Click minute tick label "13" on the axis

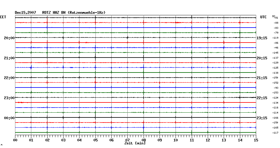(x=224, y=140)
